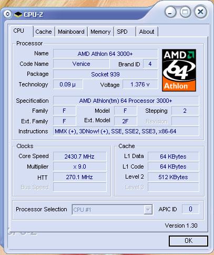This screenshot has width=214, height=255.
Task: Maximize the CPU-Z window
Action: point(185,12)
